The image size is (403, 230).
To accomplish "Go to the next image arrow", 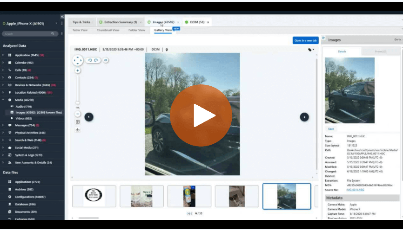I will (304, 117).
